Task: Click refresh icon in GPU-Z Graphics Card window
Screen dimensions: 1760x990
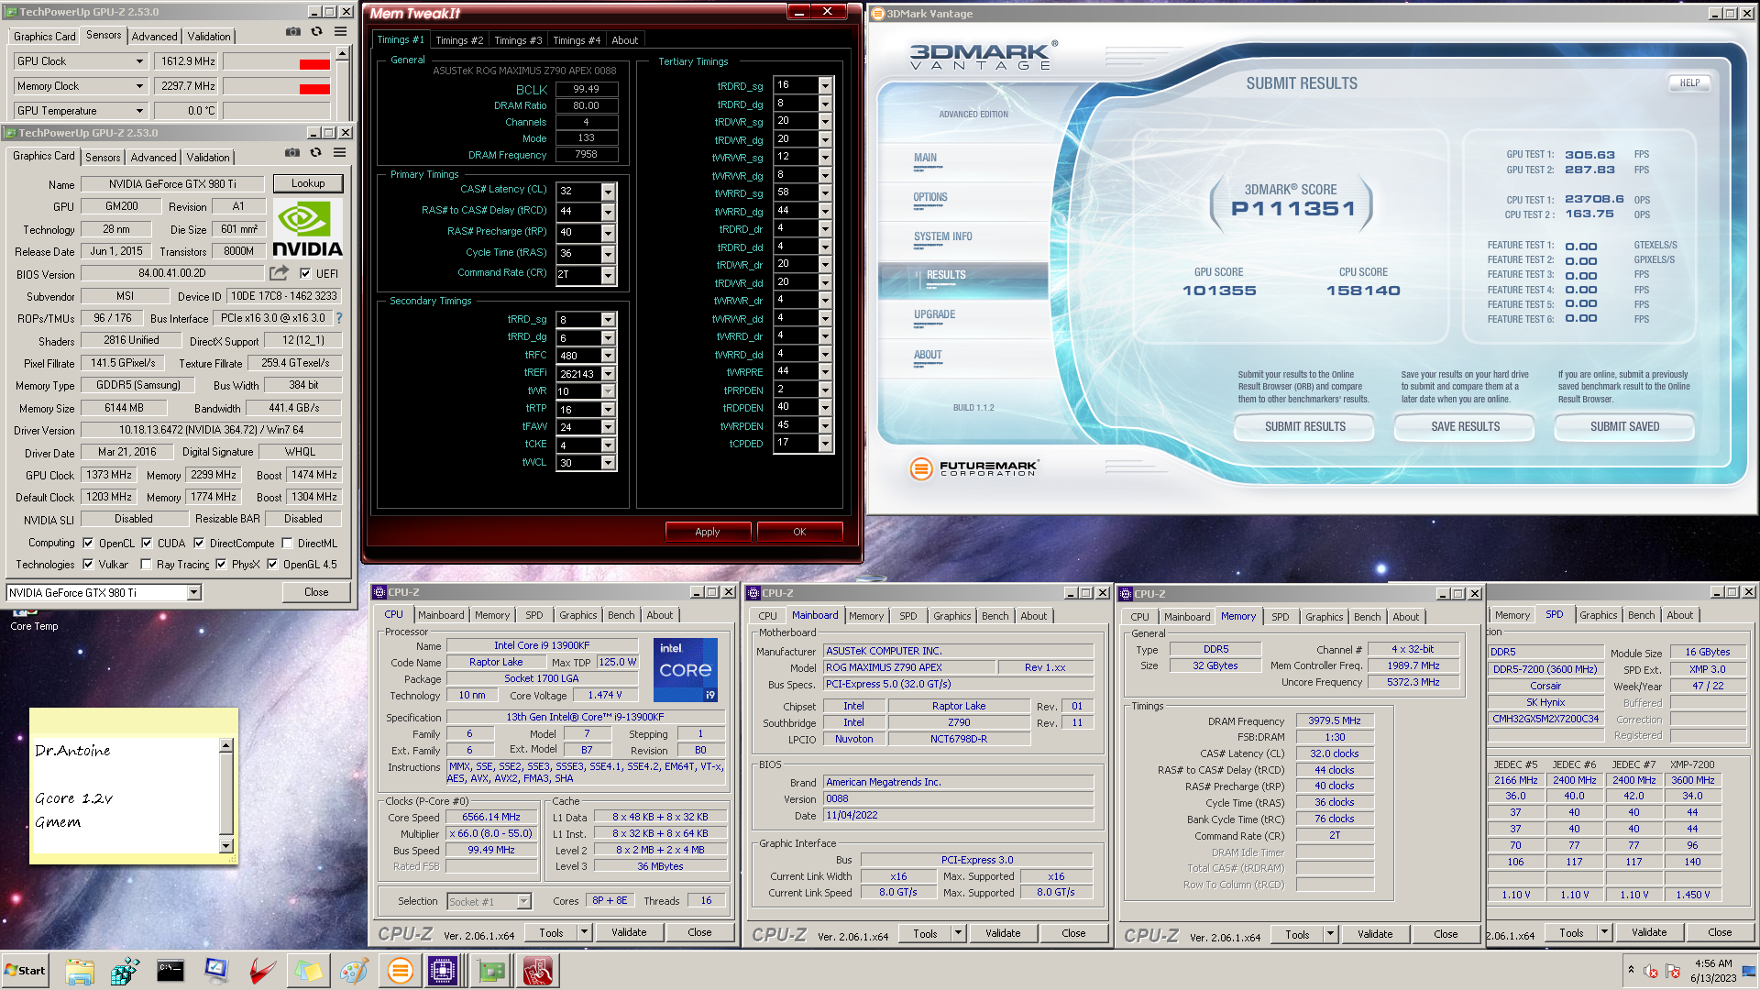Action: pyautogui.click(x=315, y=153)
